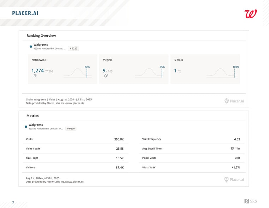
Task: Click the Placer.ai watermark in Ranking Overview
Action: 234,101
